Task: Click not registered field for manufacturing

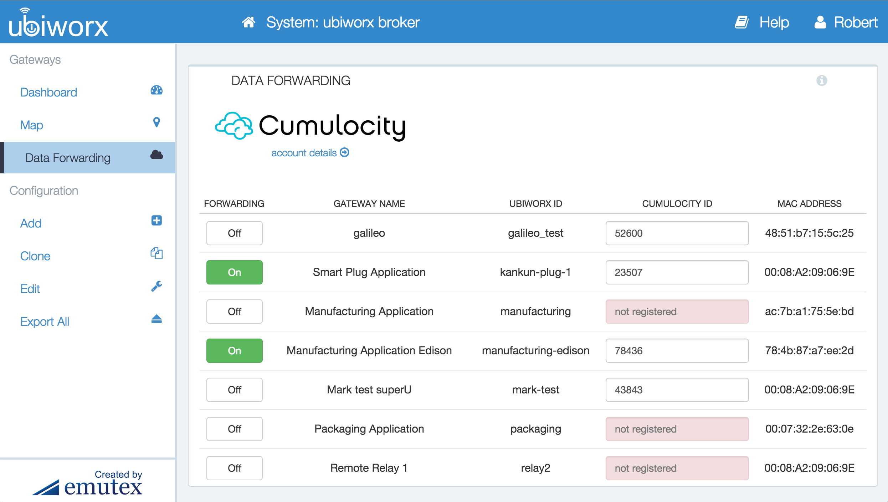Action: (x=677, y=312)
